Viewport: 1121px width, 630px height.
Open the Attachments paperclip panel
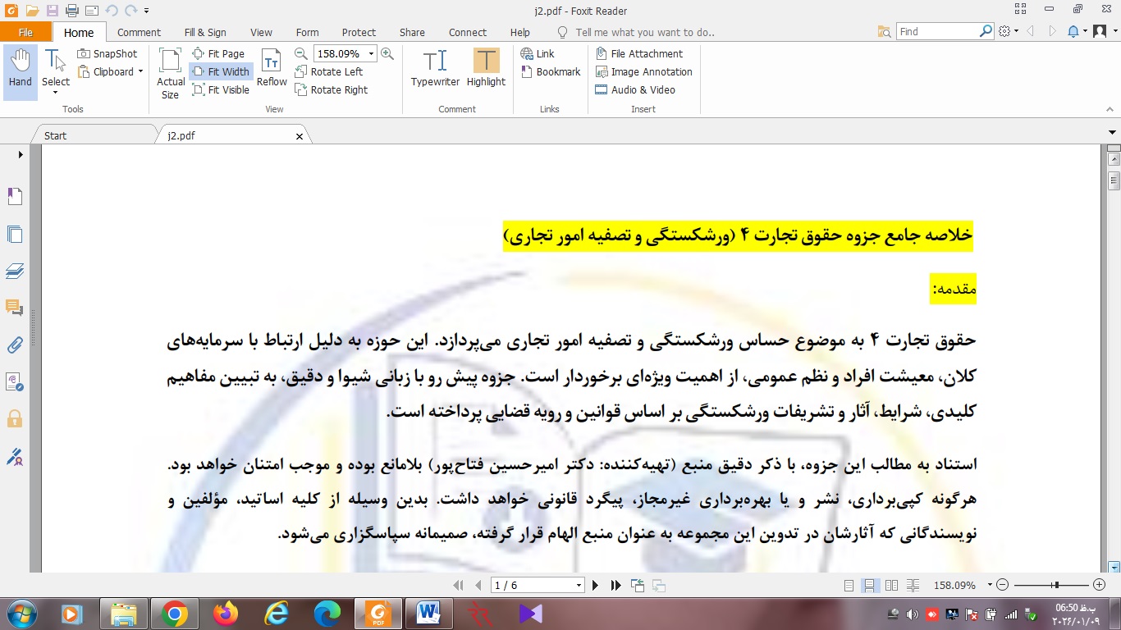click(x=15, y=345)
